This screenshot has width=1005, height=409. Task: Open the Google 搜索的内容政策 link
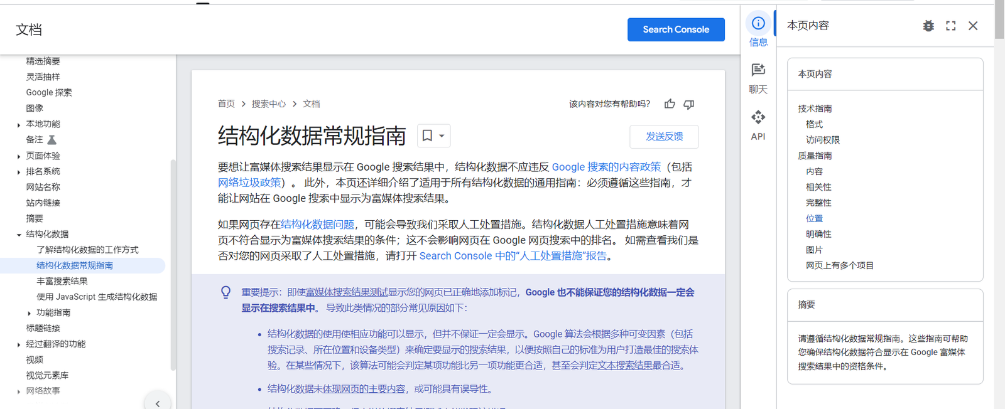(x=606, y=167)
